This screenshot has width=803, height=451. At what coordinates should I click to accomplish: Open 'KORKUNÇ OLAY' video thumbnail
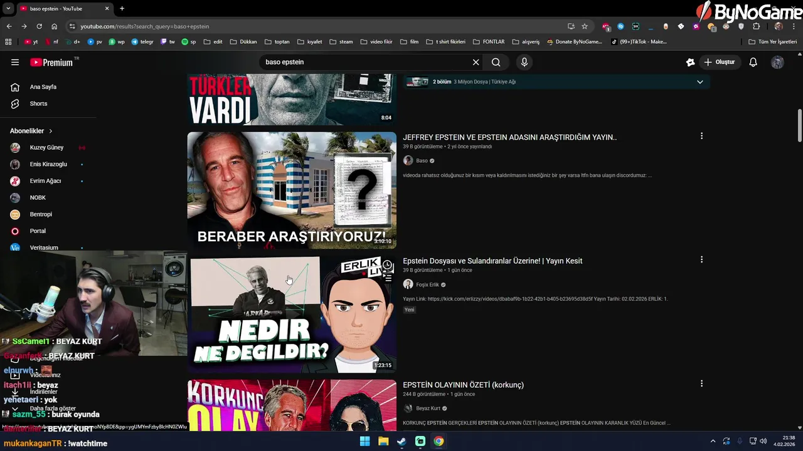pos(292,405)
